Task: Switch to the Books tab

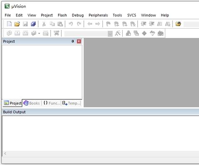Action: 32,103
